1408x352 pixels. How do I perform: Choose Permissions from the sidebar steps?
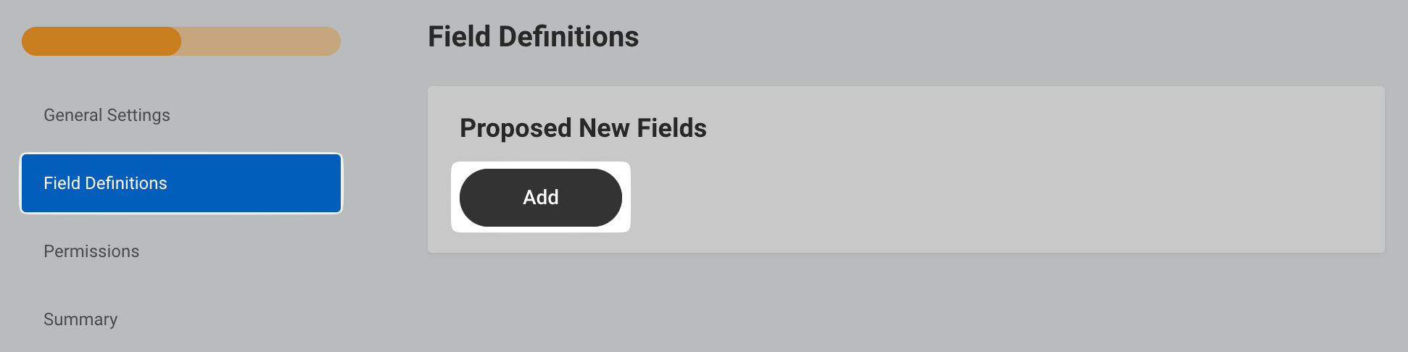tap(91, 251)
